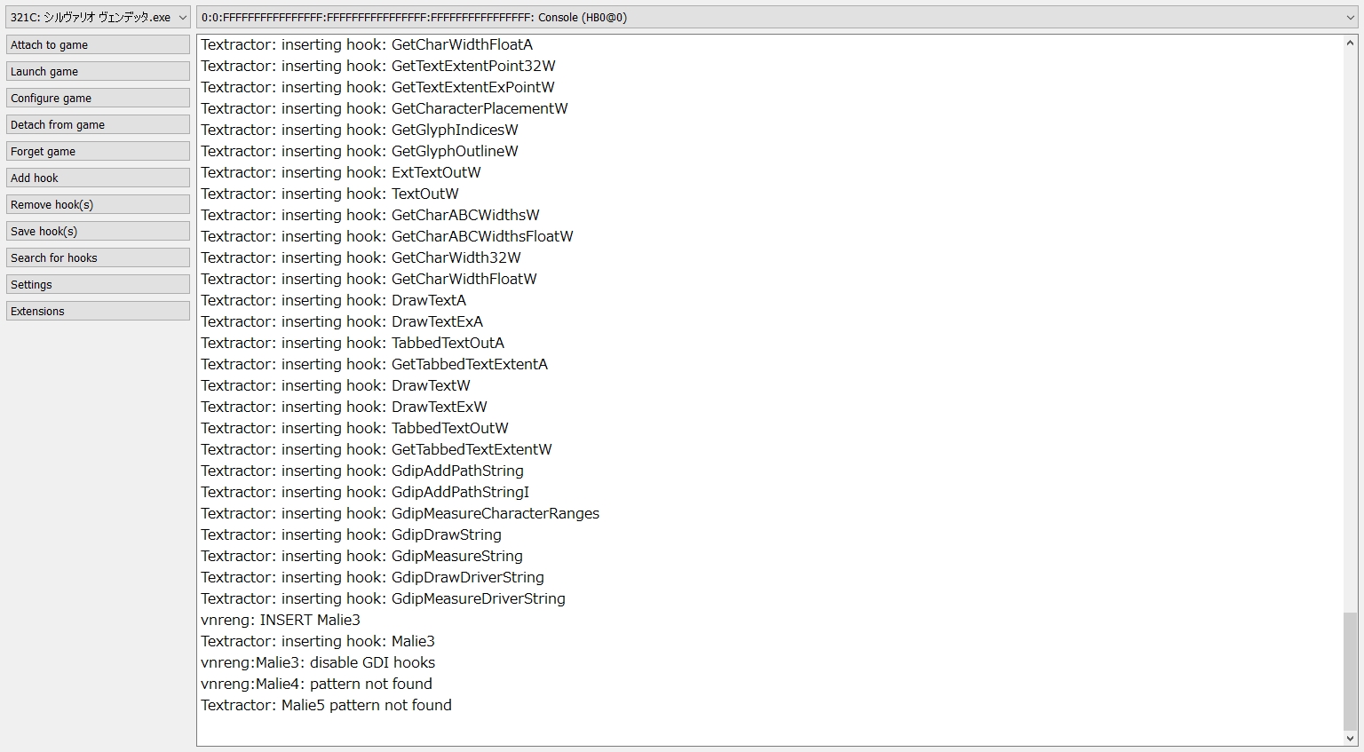The image size is (1364, 752).
Task: Click the 'inserting hook: DrawTextExW' line
Action: (x=344, y=407)
